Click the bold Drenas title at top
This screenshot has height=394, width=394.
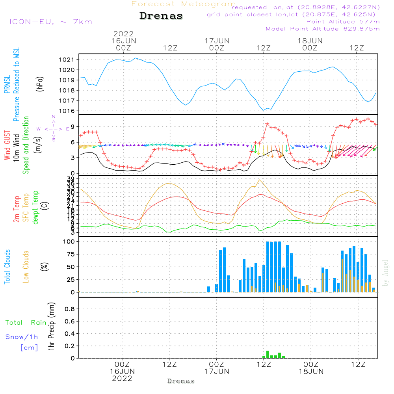(161, 16)
